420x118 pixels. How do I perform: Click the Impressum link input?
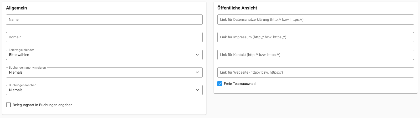pyautogui.click(x=315, y=37)
